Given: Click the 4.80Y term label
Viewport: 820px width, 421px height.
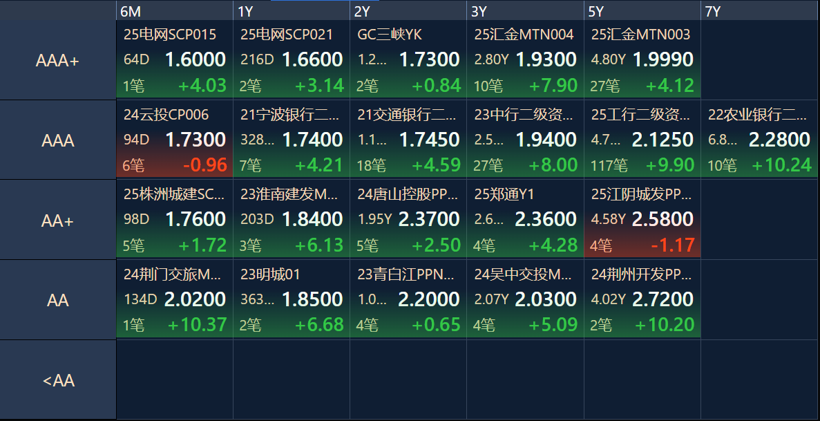Looking at the screenshot, I should click(608, 59).
